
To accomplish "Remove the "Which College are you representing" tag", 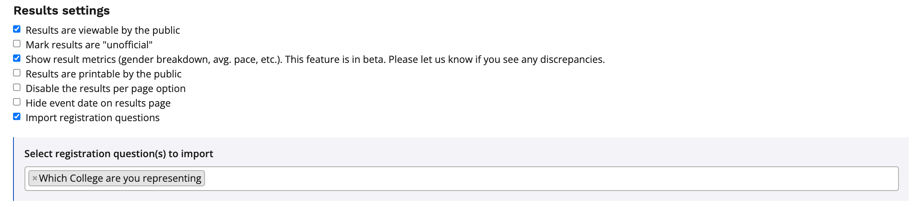I will 35,178.
